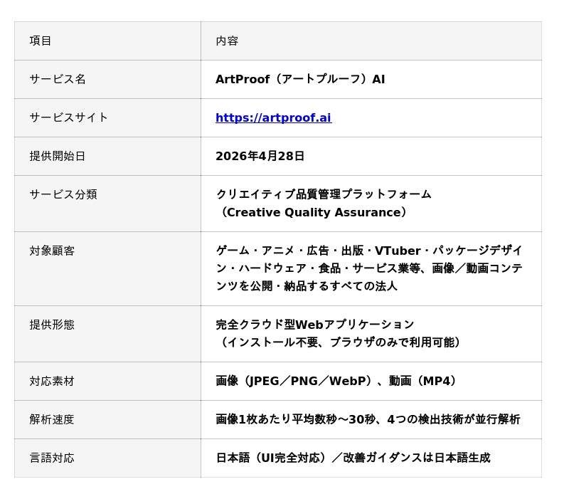Click the 対応素材 label

[52, 382]
